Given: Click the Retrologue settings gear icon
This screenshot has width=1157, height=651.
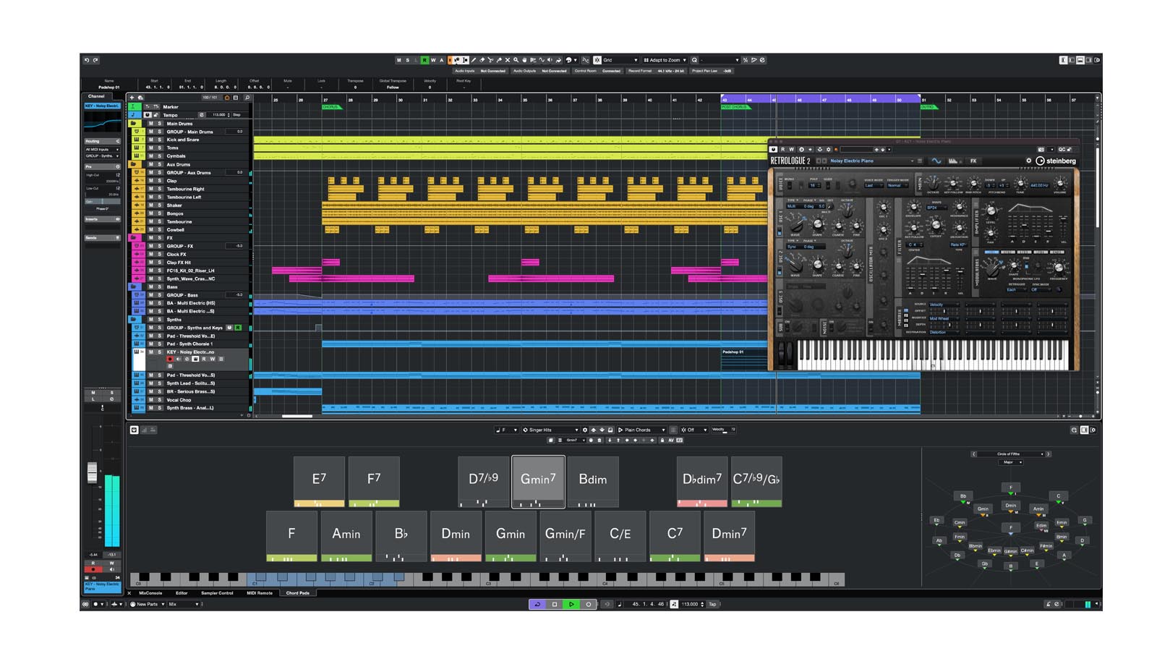Looking at the screenshot, I should [1028, 161].
